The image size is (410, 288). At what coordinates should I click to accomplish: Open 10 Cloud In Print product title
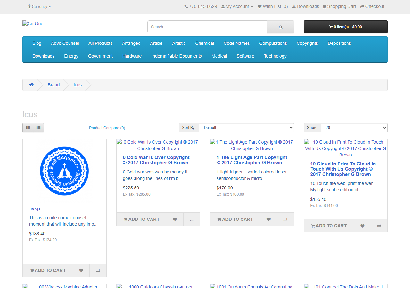point(343,169)
